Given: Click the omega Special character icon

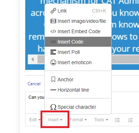Looking at the screenshot, I should point(53,107).
